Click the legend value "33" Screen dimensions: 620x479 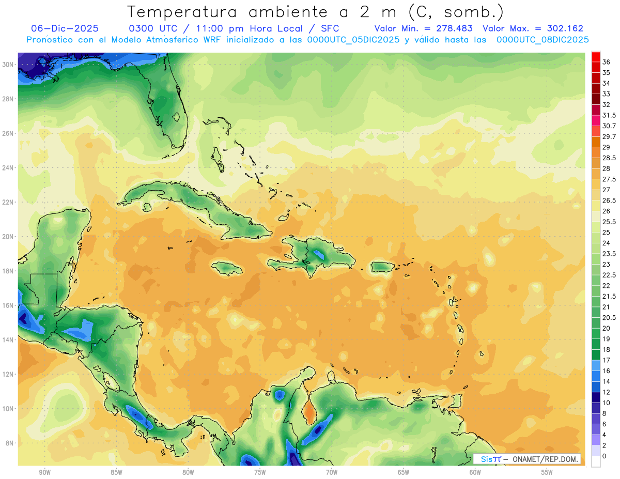(x=607, y=94)
